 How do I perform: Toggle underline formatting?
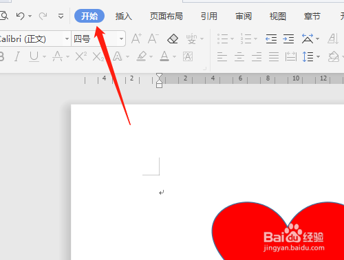pyautogui.click(x=34, y=56)
